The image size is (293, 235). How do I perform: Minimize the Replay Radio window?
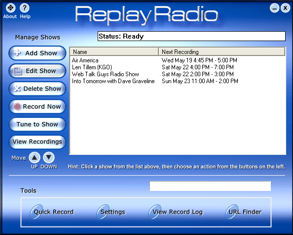point(274,8)
